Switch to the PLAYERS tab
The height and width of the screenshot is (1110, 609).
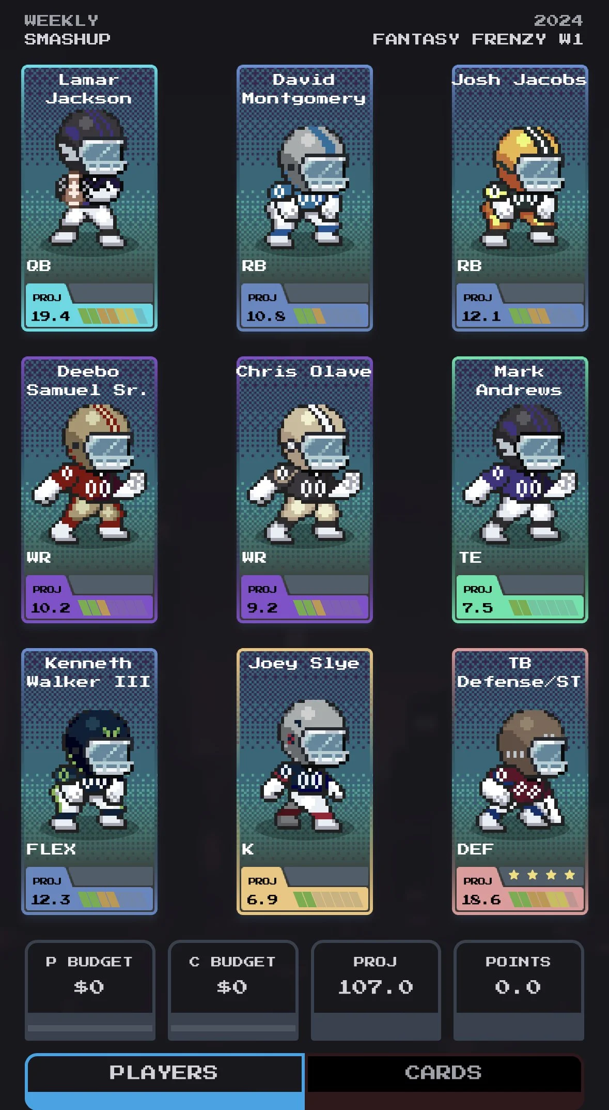pyautogui.click(x=164, y=1081)
